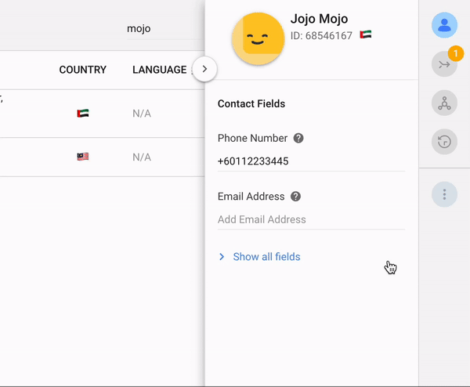Click the Email Address label
The height and width of the screenshot is (387, 470).
[251, 197]
